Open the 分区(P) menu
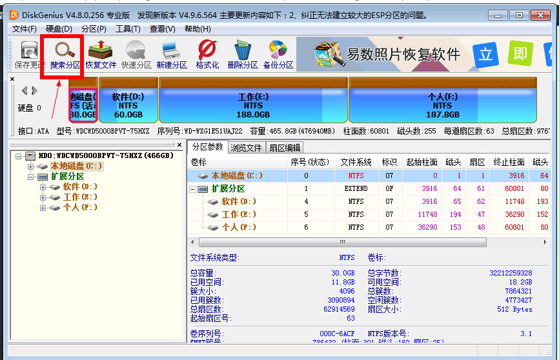 pos(94,29)
